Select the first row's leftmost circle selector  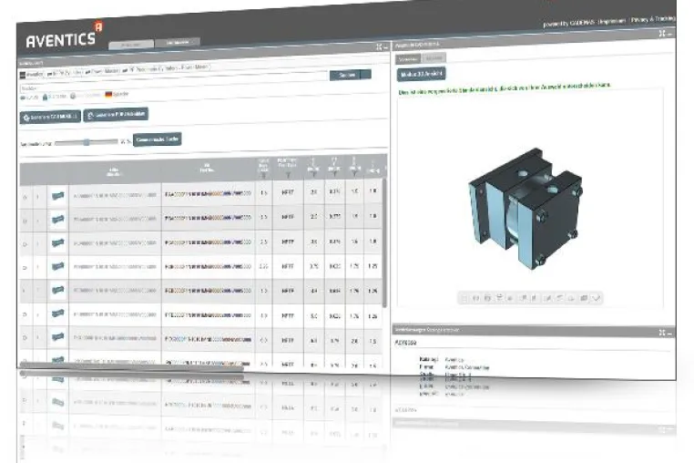click(x=25, y=197)
